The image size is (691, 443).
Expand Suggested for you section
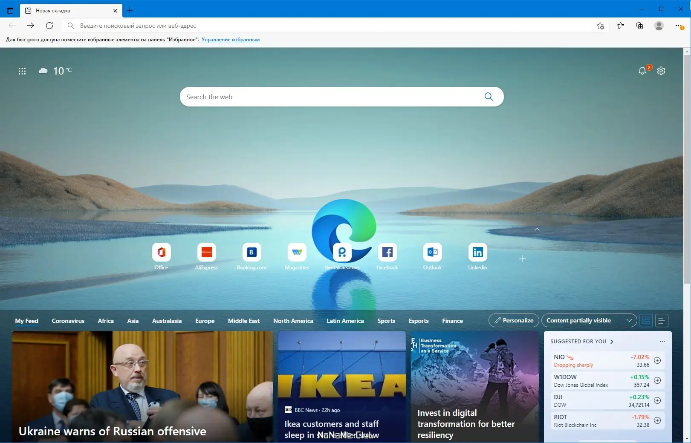click(582, 342)
